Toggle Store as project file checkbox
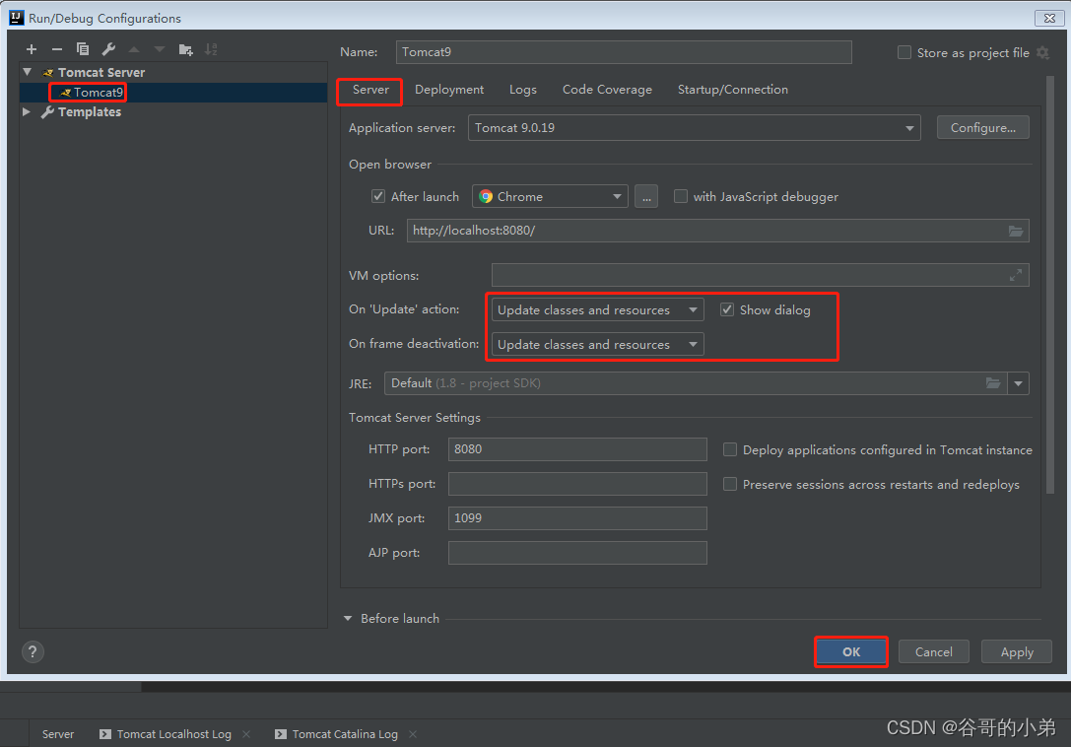 (904, 52)
